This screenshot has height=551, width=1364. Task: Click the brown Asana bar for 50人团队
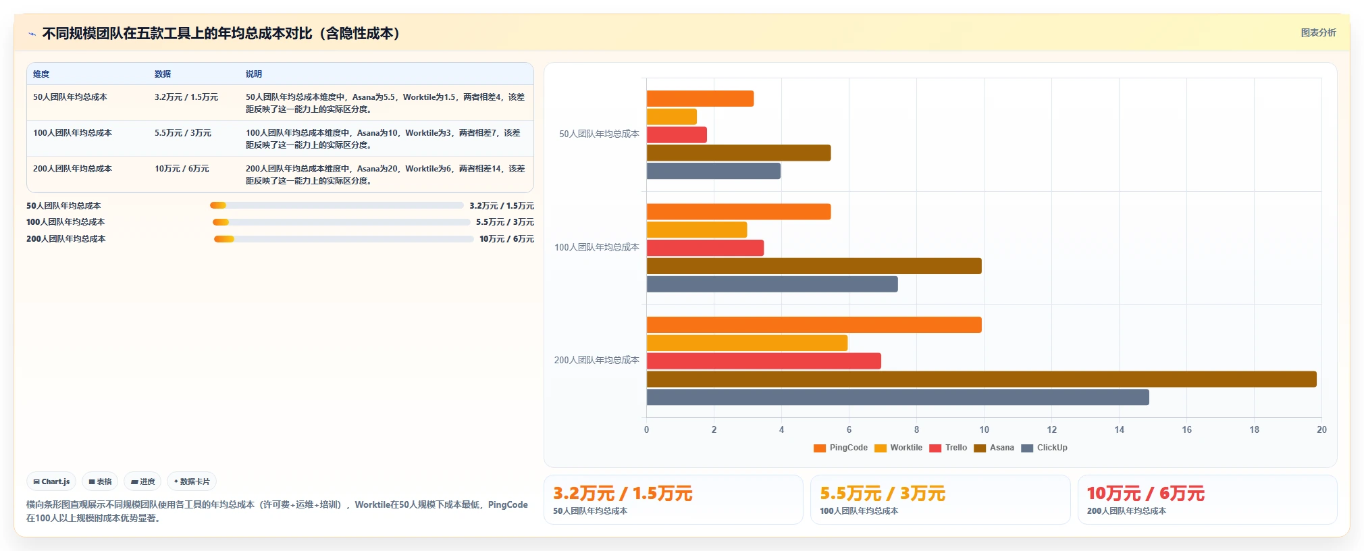(739, 153)
